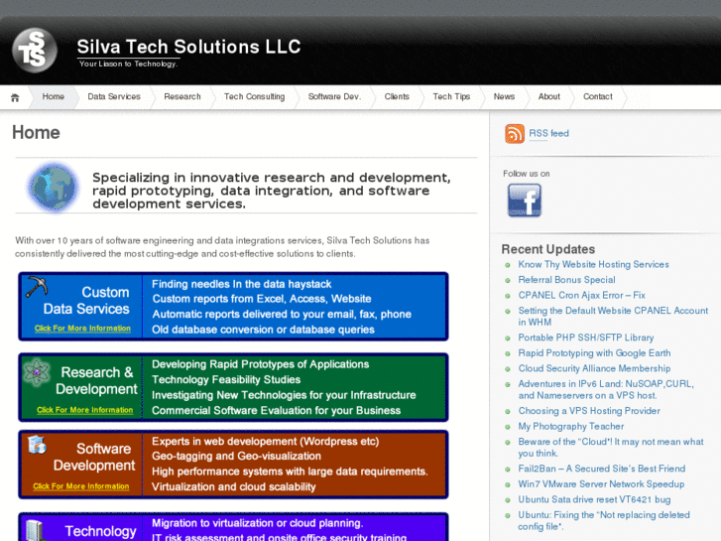Click More Information under Research & Development
This screenshot has height=541, width=721.
tap(84, 410)
